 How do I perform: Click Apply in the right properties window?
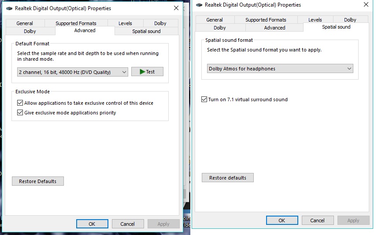point(353,220)
